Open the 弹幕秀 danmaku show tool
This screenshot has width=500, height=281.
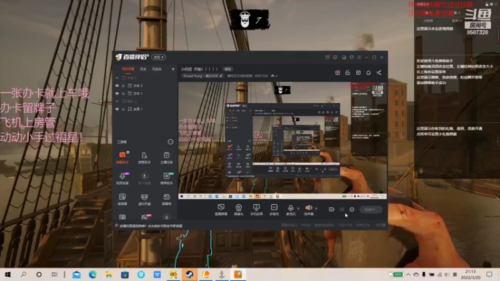pos(166,199)
